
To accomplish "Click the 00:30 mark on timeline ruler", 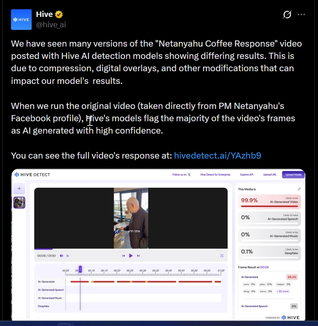I will click(143, 271).
